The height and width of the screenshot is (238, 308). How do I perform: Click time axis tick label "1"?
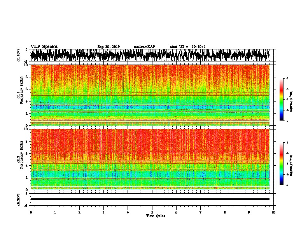tap(55, 212)
